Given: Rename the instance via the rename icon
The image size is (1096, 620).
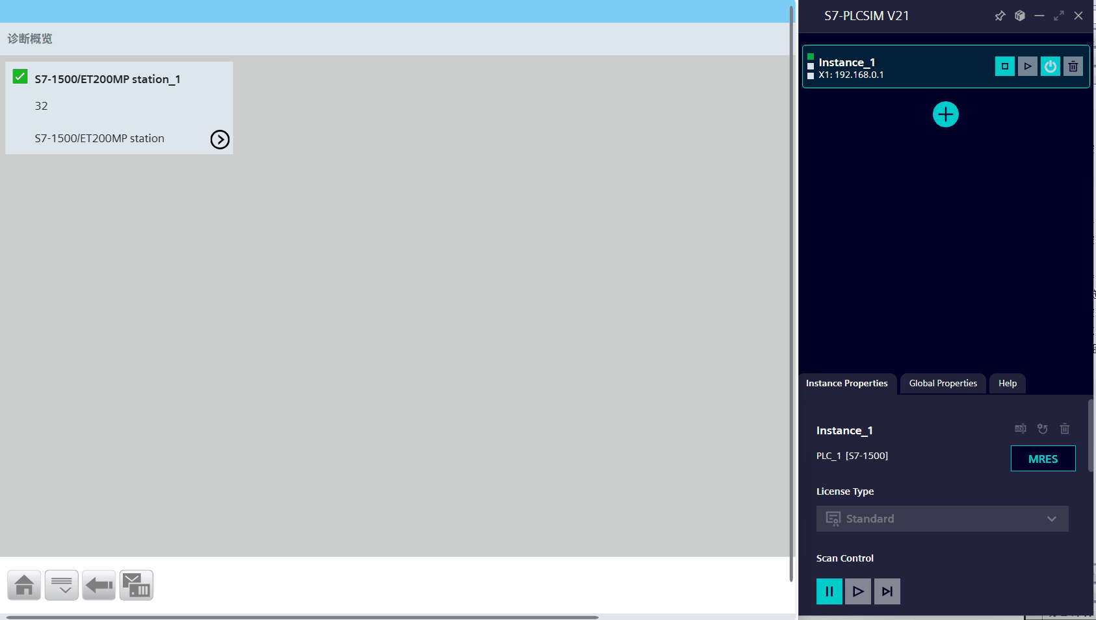Looking at the screenshot, I should pos(1021,428).
